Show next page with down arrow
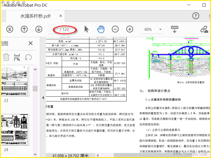This screenshot has width=211, height=158. [39, 29]
